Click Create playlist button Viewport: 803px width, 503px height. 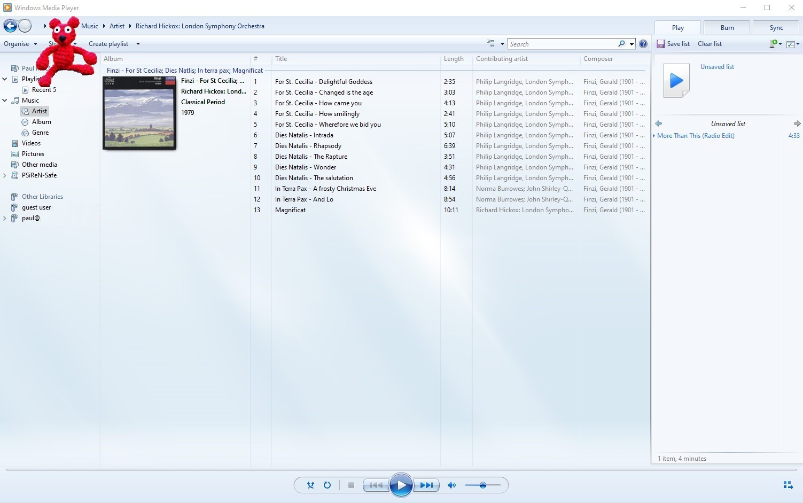pos(108,44)
